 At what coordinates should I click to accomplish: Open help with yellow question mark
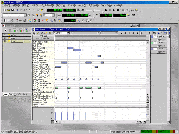(x=42, y=10)
